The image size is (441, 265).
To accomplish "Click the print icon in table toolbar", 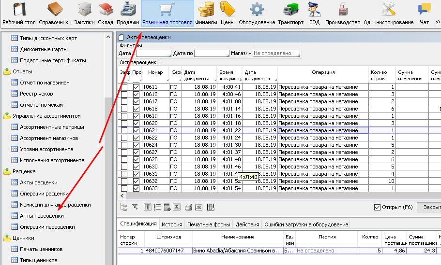I will tap(189, 207).
